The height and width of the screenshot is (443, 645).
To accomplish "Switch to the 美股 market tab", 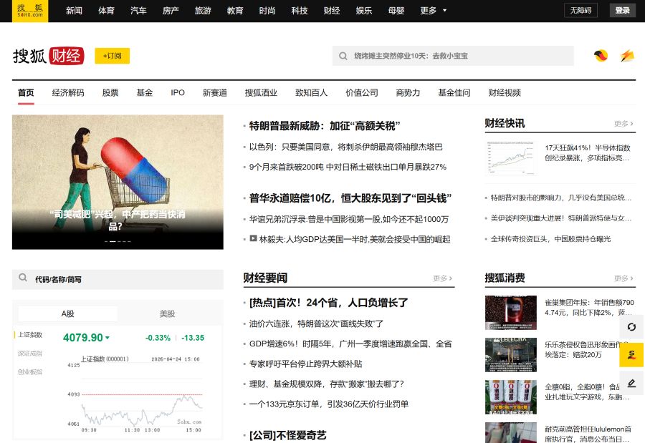I will (166, 313).
